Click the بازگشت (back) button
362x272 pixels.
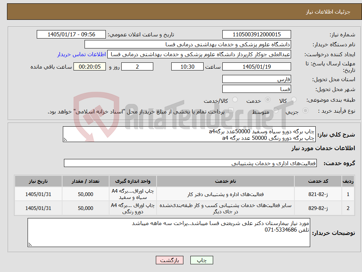point(169,260)
